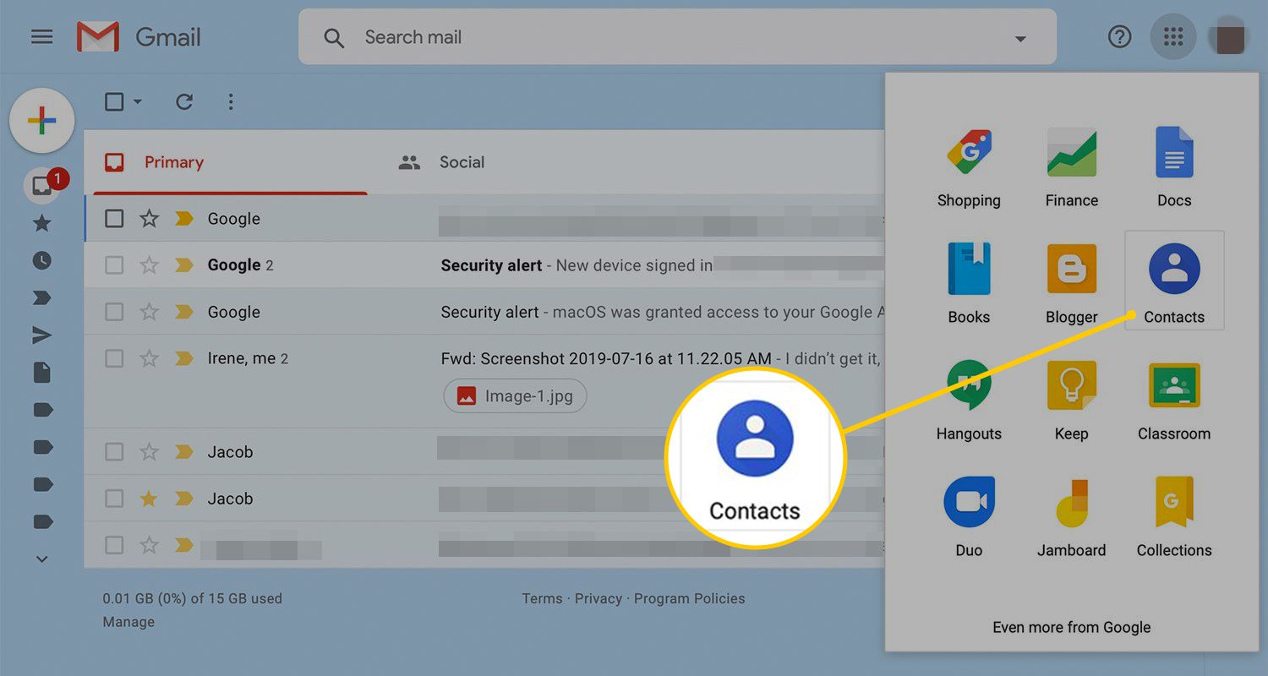Viewport: 1268px width, 676px height.
Task: Show search options dropdown arrow
Action: coord(1020,39)
